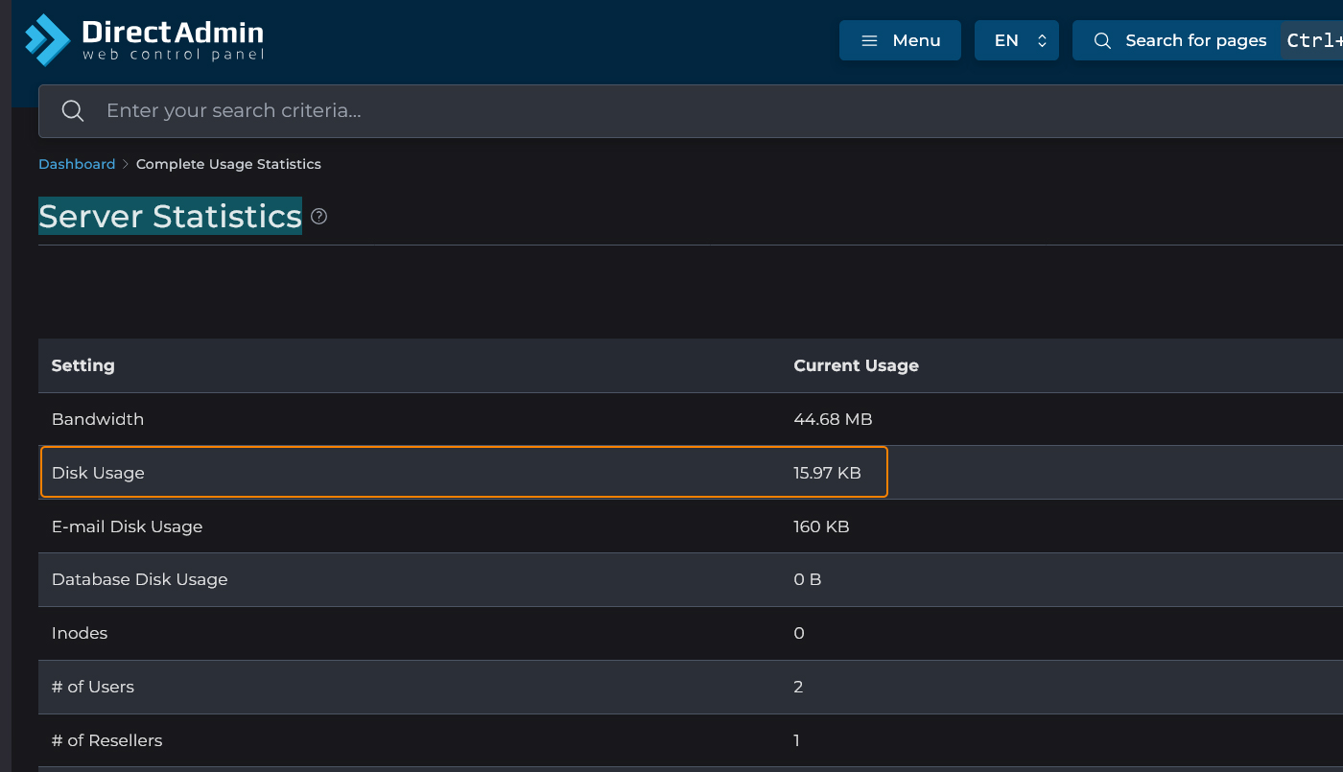This screenshot has height=772, width=1343.
Task: Click the Search for pages magnifier icon
Action: tap(1102, 40)
